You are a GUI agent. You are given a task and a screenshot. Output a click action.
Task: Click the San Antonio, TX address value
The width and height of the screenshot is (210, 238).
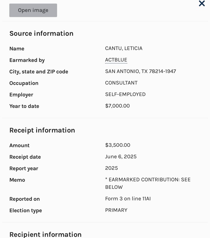point(141,71)
